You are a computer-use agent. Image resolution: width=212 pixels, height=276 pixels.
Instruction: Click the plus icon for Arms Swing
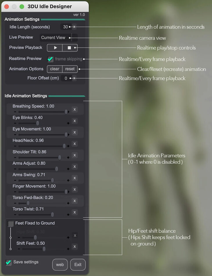click(68, 180)
